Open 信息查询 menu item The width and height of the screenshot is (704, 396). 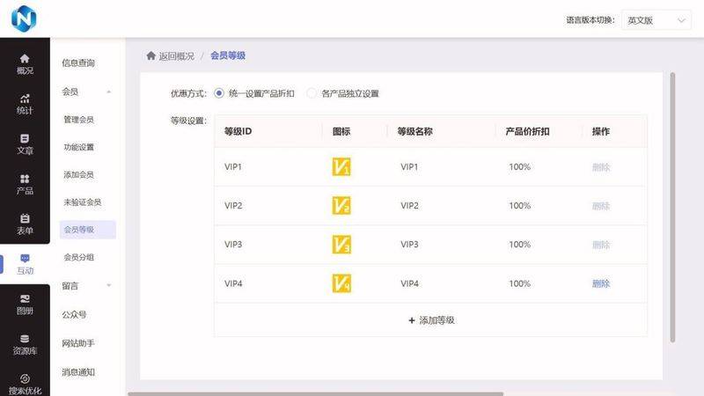click(78, 63)
